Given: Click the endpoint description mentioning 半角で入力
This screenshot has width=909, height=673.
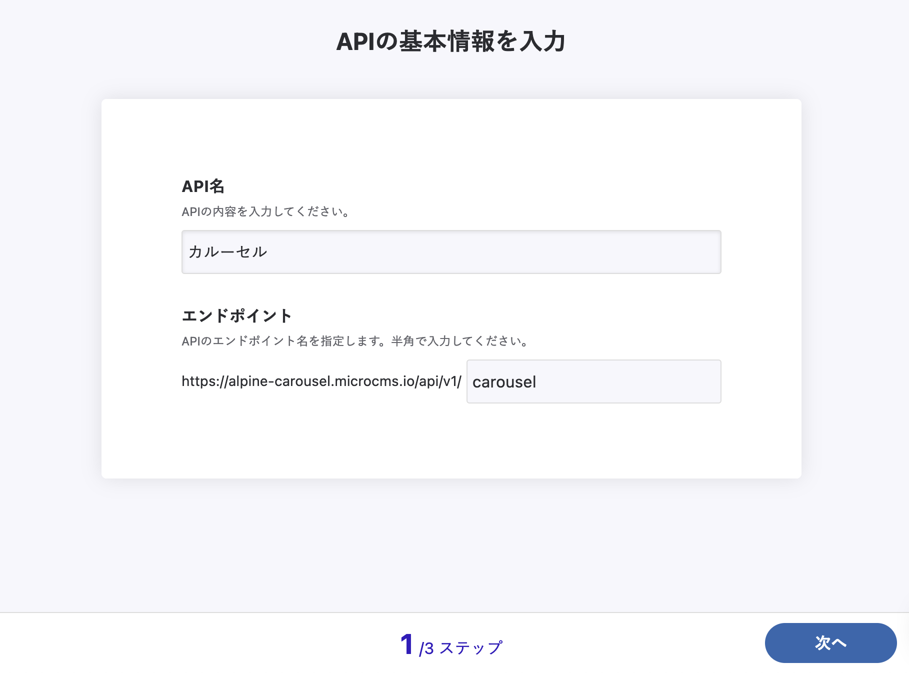Looking at the screenshot, I should point(355,341).
